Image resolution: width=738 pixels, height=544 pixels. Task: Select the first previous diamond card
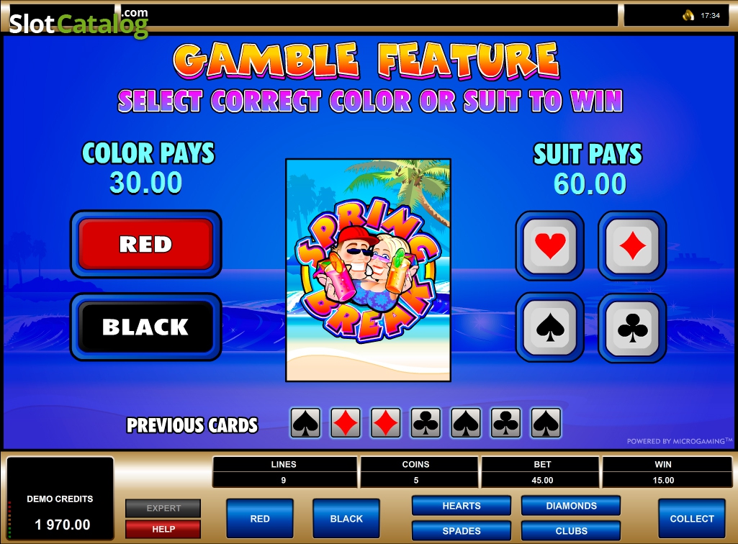pos(346,423)
